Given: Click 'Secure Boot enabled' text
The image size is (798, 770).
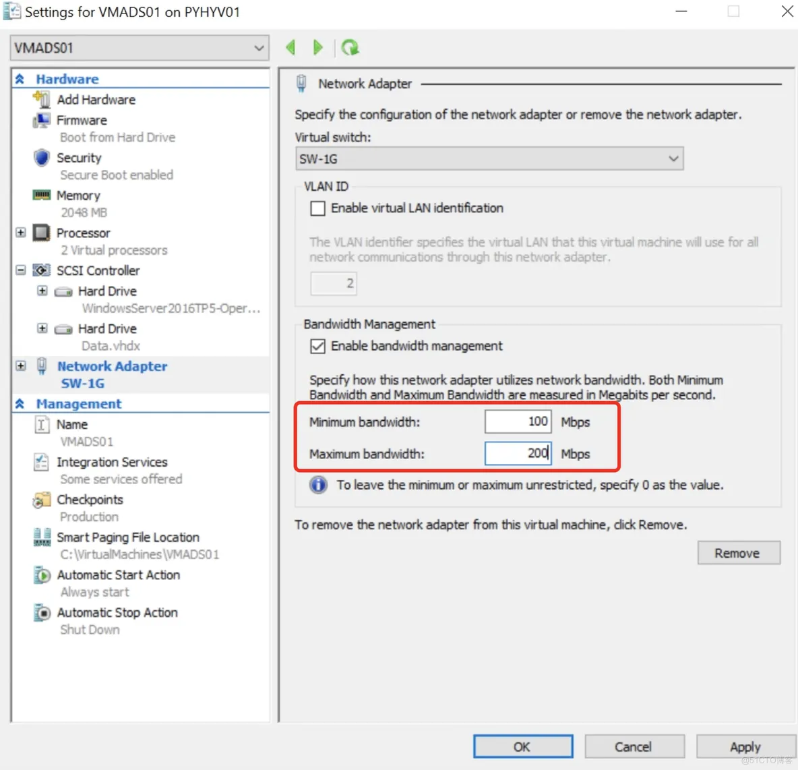Looking at the screenshot, I should (117, 175).
